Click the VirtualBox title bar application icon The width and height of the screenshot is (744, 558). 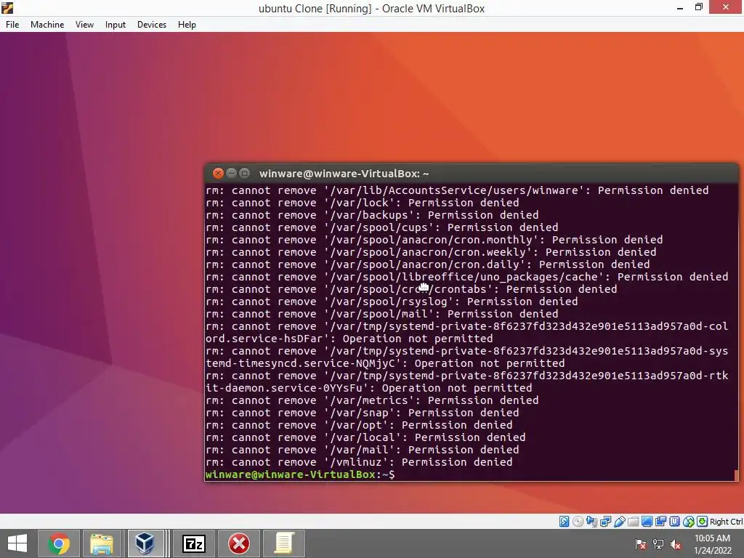pos(7,8)
